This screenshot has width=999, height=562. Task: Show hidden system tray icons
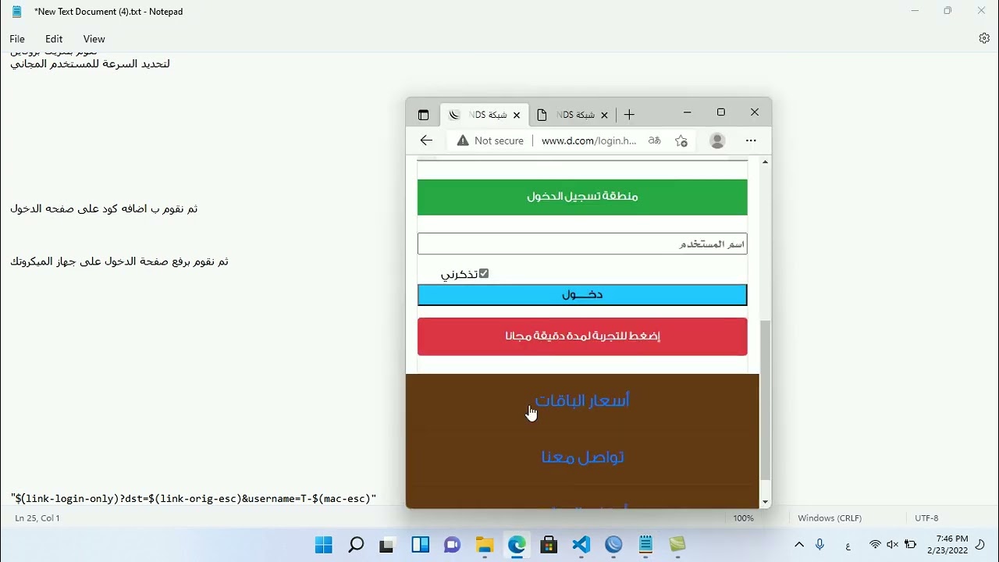798,545
